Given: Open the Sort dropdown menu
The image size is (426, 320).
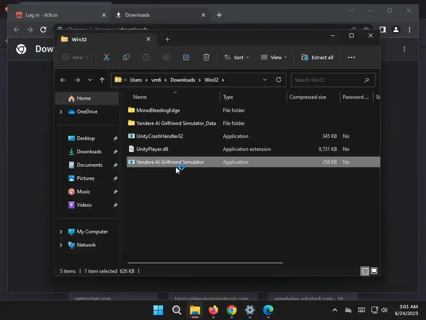Looking at the screenshot, I should 236,57.
